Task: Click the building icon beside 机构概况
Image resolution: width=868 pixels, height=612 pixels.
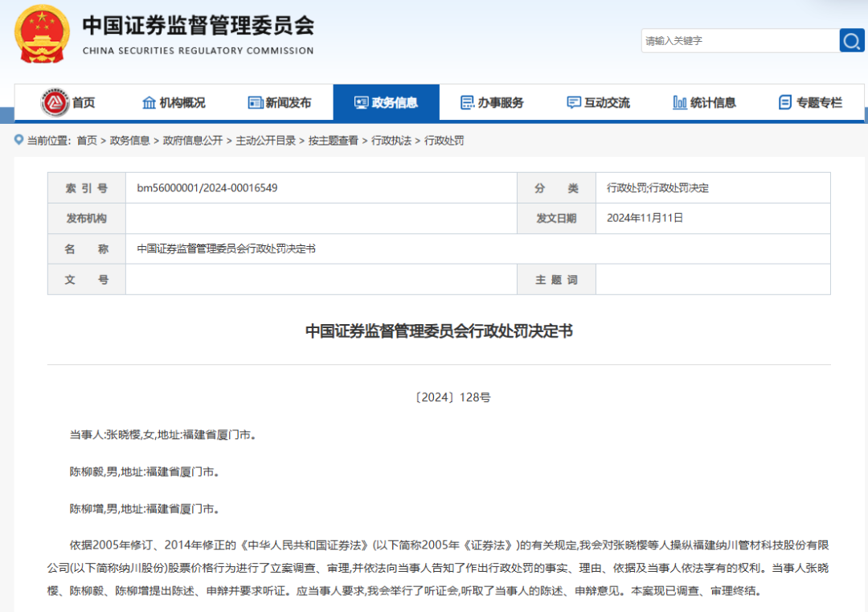Action: [x=149, y=103]
